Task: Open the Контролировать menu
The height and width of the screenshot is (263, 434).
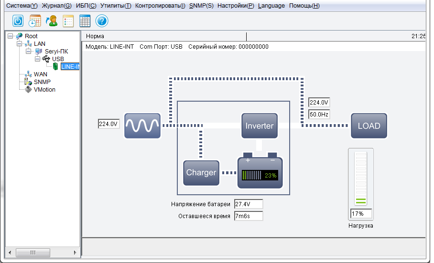Action: click(x=160, y=6)
